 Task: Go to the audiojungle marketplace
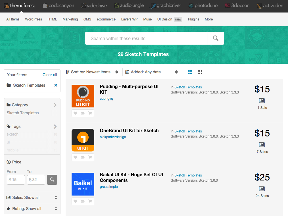pos(129,6)
